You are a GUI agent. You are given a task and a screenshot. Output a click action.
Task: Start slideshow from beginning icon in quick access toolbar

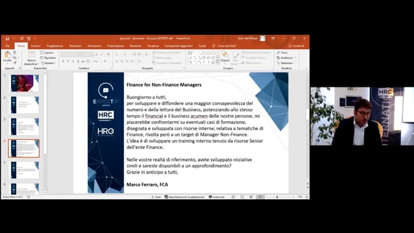pyautogui.click(x=28, y=39)
